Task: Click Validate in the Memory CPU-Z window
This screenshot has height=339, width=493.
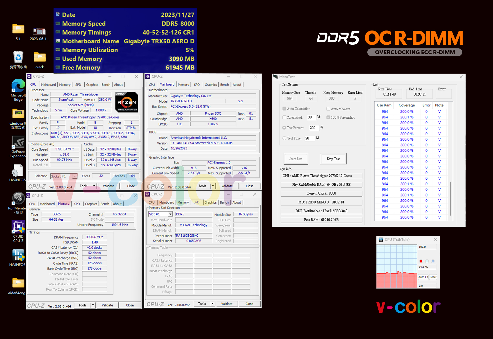Action: coord(107,305)
